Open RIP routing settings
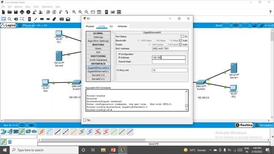 click(x=98, y=52)
